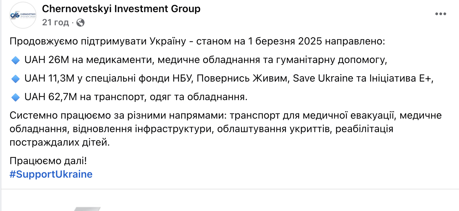Click the Chernovetskyi Investment Group profile avatar

coord(23,15)
